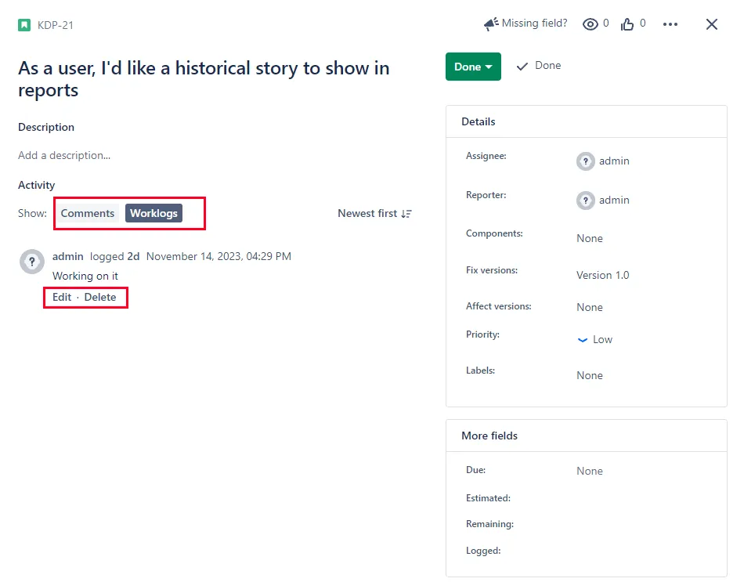Viewport: 744px width, 582px height.
Task: Switch to the Comments tab
Action: (x=87, y=213)
